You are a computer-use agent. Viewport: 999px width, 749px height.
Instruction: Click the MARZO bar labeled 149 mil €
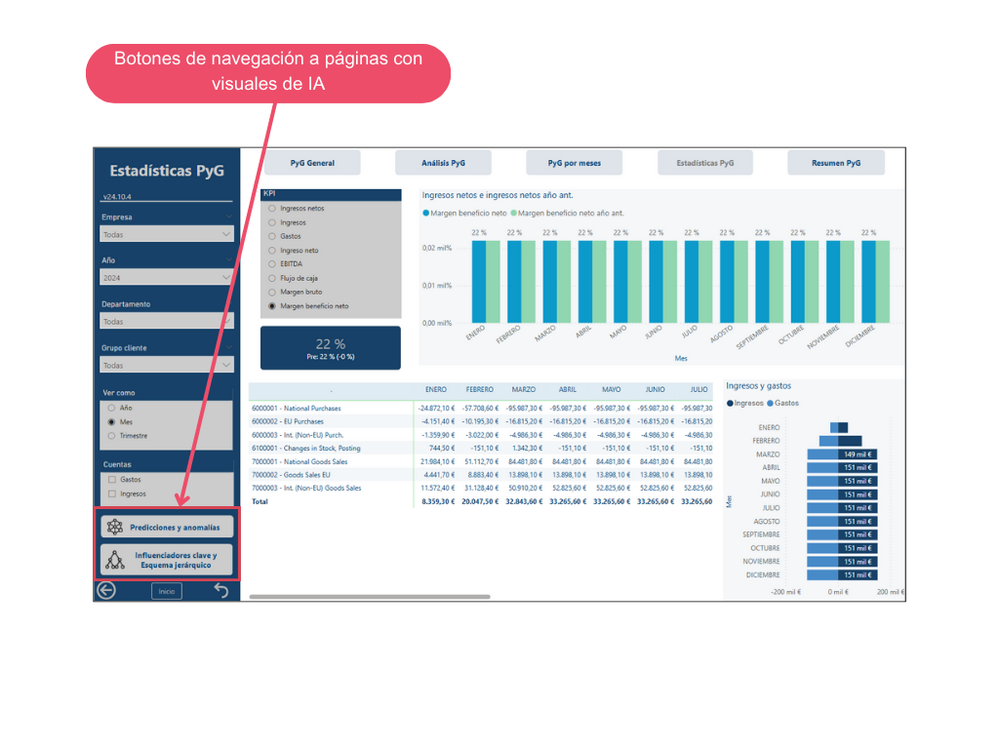tap(858, 454)
